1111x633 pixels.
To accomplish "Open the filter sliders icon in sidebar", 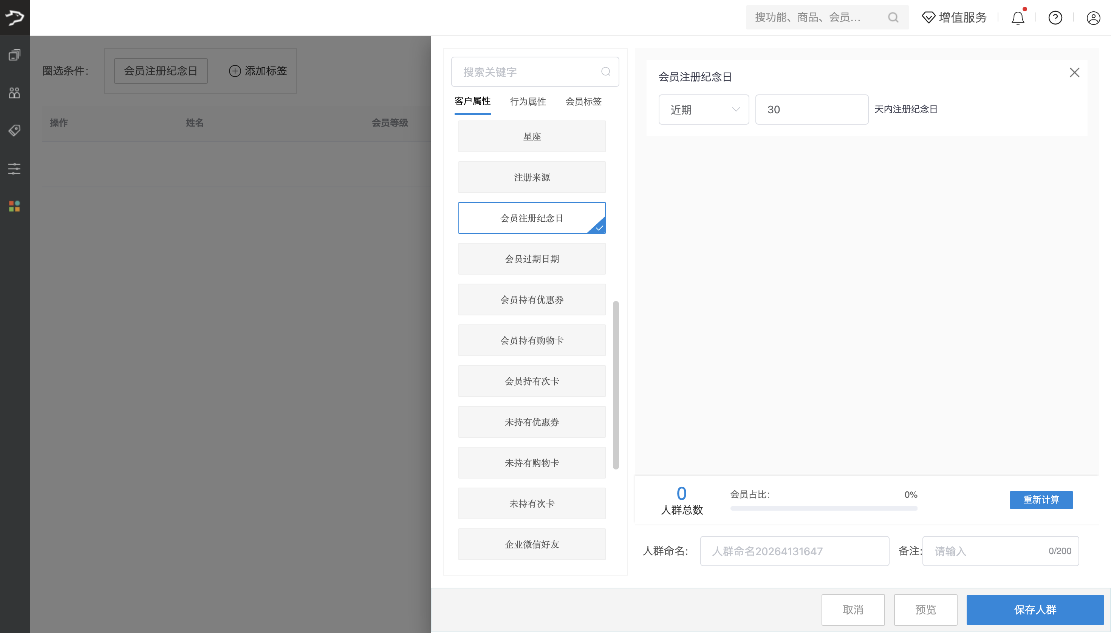I will pyautogui.click(x=14, y=169).
